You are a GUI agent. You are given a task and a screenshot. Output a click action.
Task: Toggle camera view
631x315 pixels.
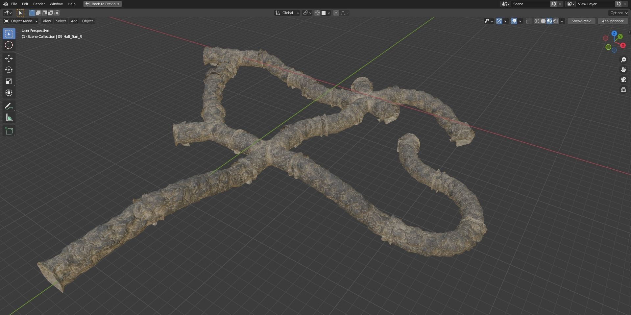[x=623, y=80]
